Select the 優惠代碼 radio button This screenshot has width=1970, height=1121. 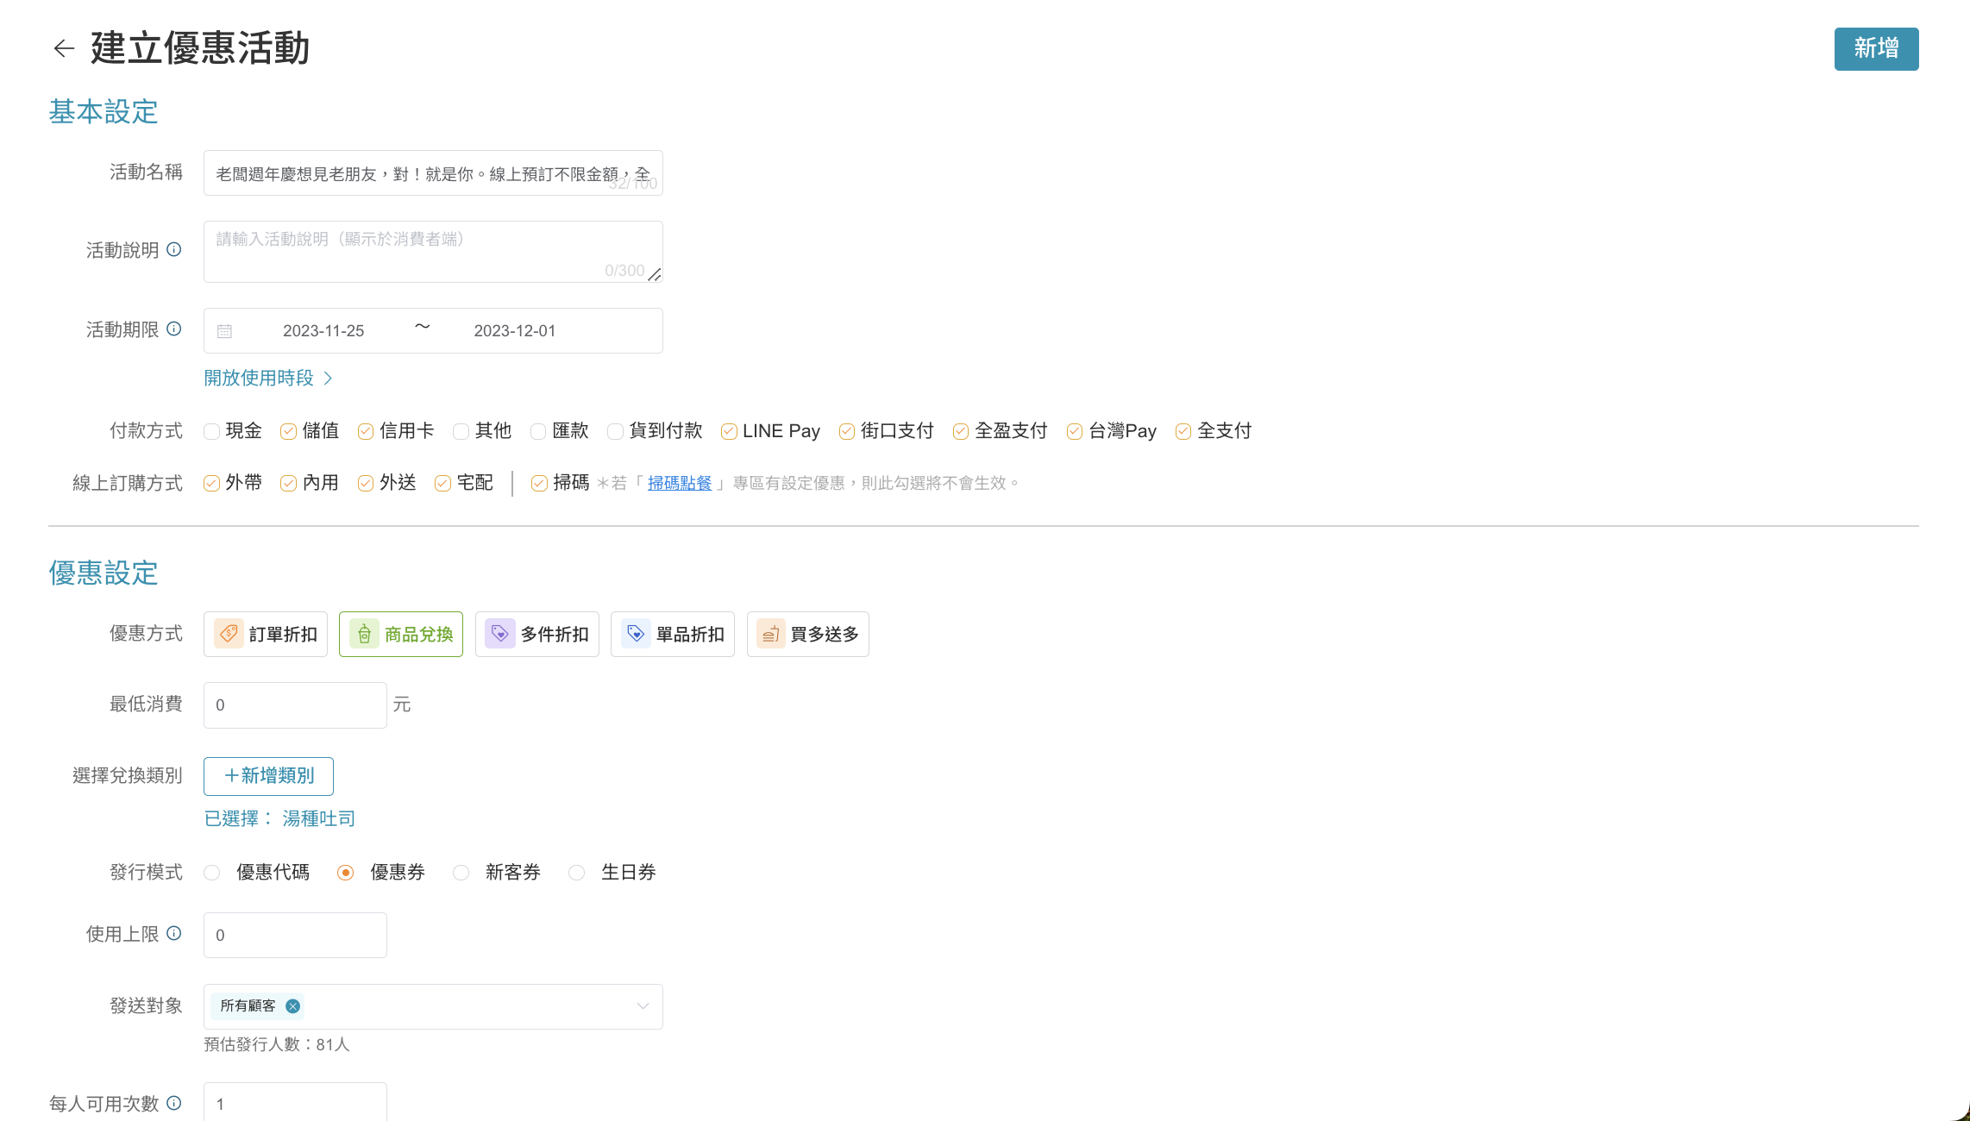pos(212,873)
